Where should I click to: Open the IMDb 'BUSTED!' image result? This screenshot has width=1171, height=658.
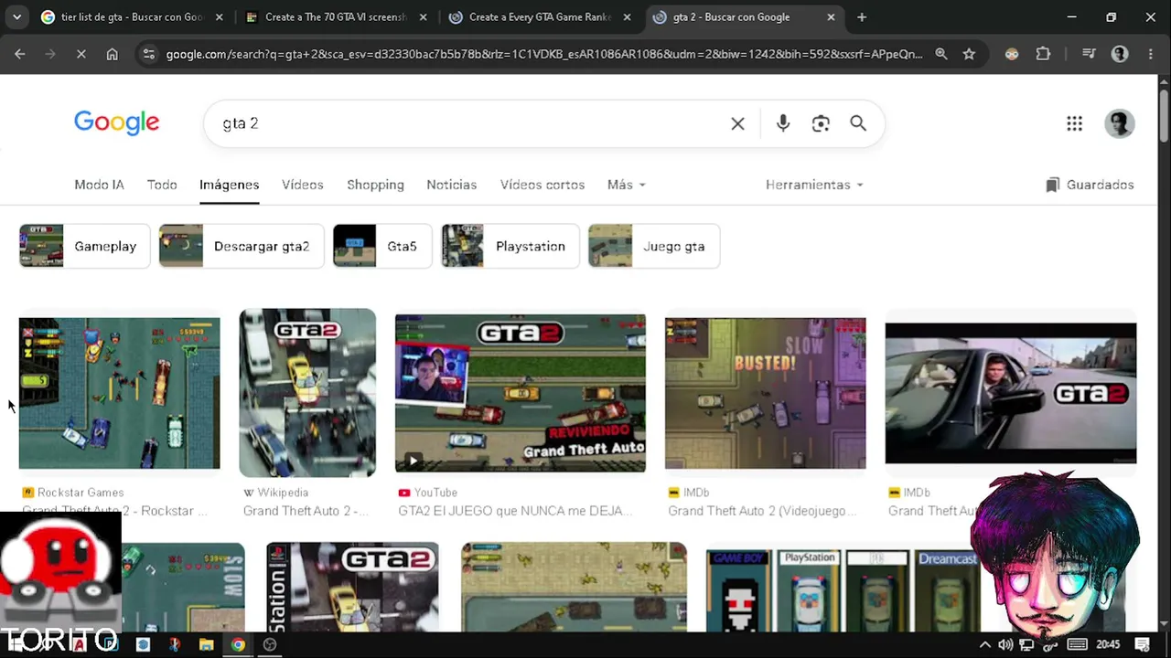[766, 393]
